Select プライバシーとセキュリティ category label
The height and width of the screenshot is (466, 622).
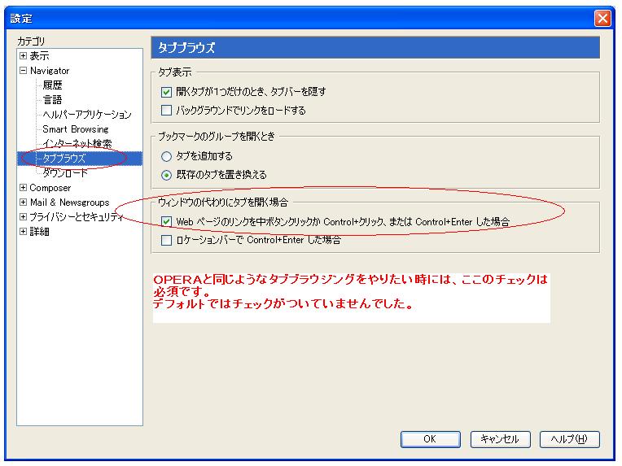tap(77, 217)
